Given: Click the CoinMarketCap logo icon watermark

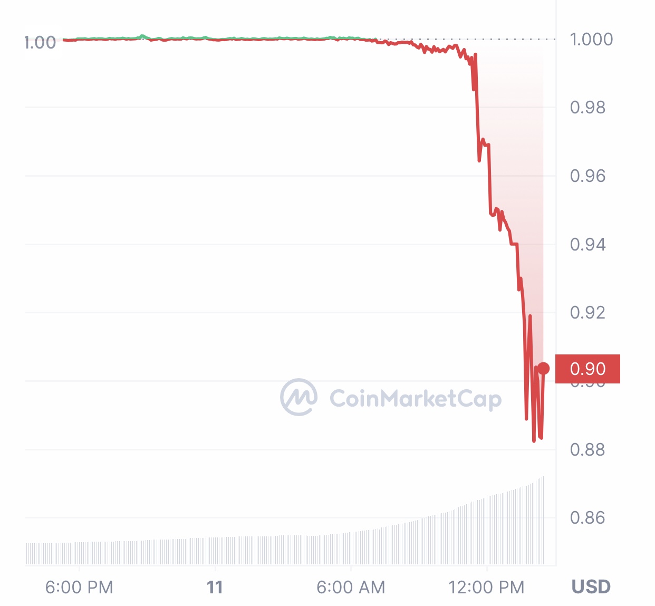Looking at the screenshot, I should (x=298, y=397).
